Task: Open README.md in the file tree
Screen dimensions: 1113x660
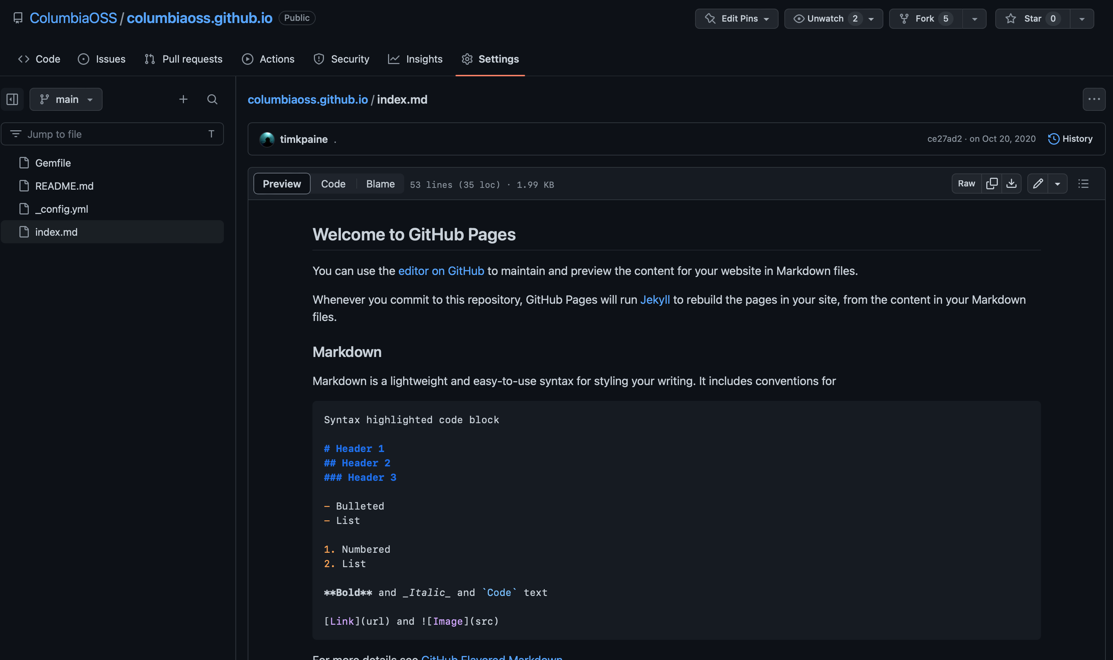Action: click(x=112, y=186)
